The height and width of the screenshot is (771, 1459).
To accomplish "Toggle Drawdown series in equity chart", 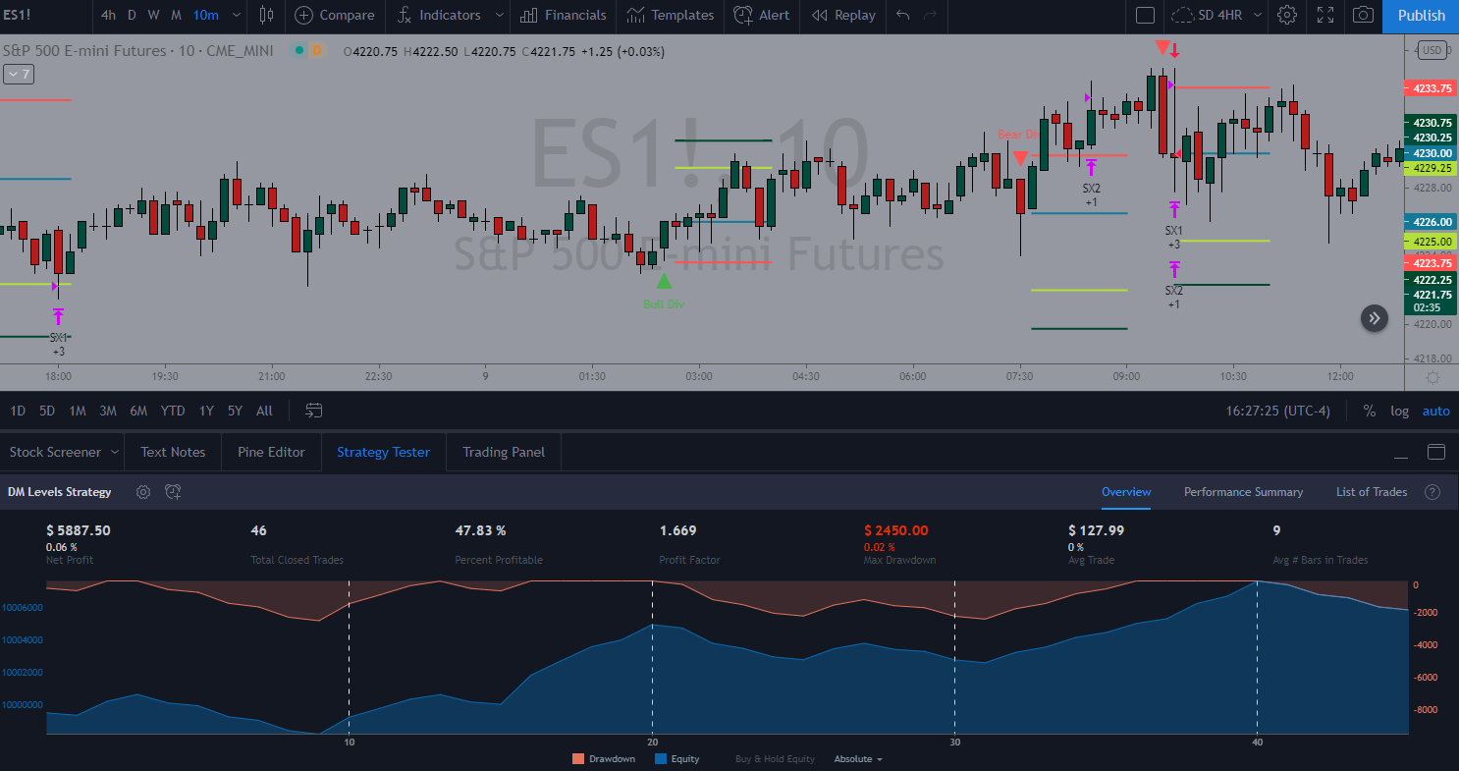I will click(604, 759).
